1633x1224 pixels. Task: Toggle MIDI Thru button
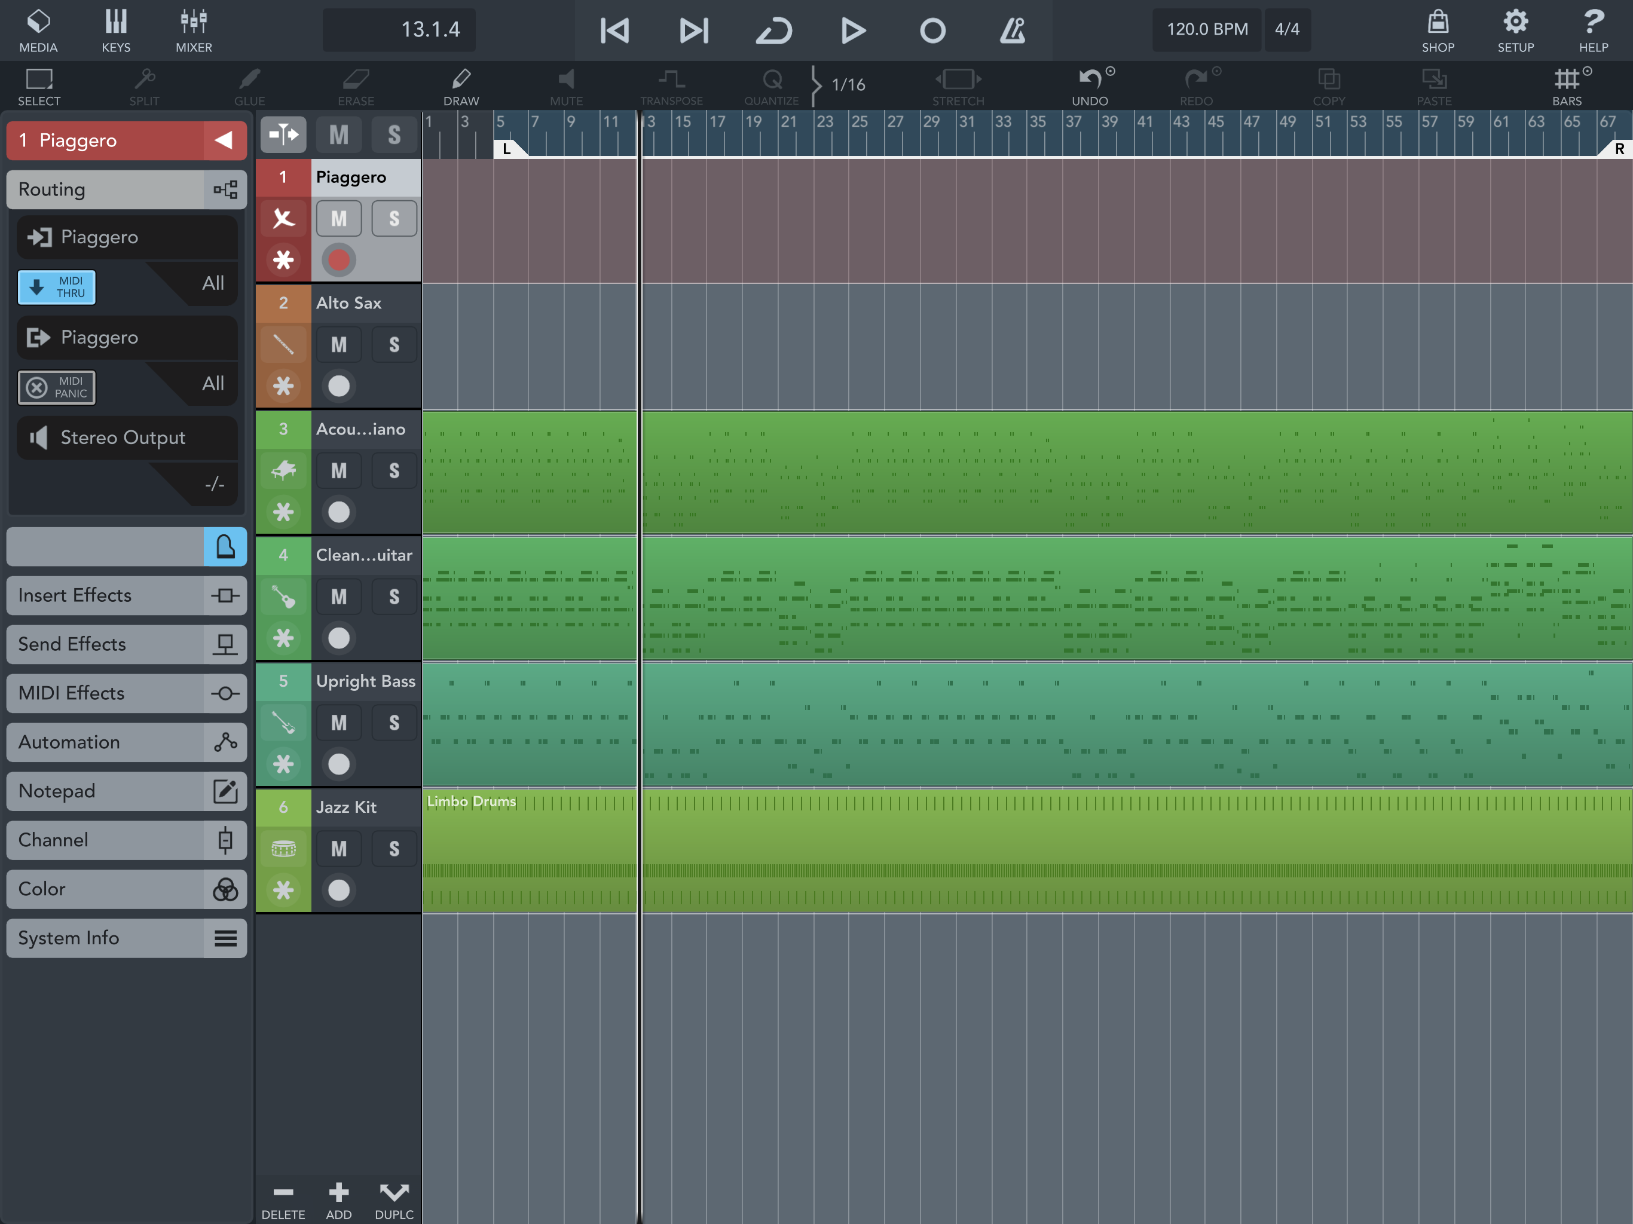point(57,286)
